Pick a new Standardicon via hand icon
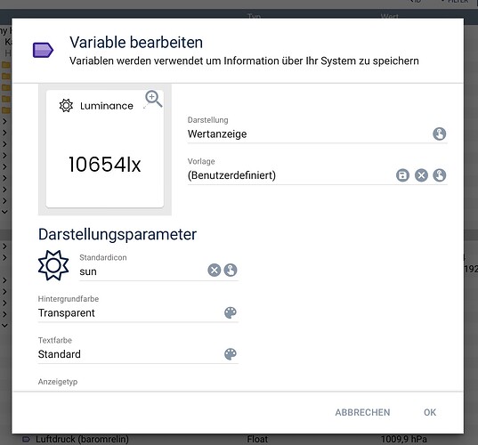 231,270
